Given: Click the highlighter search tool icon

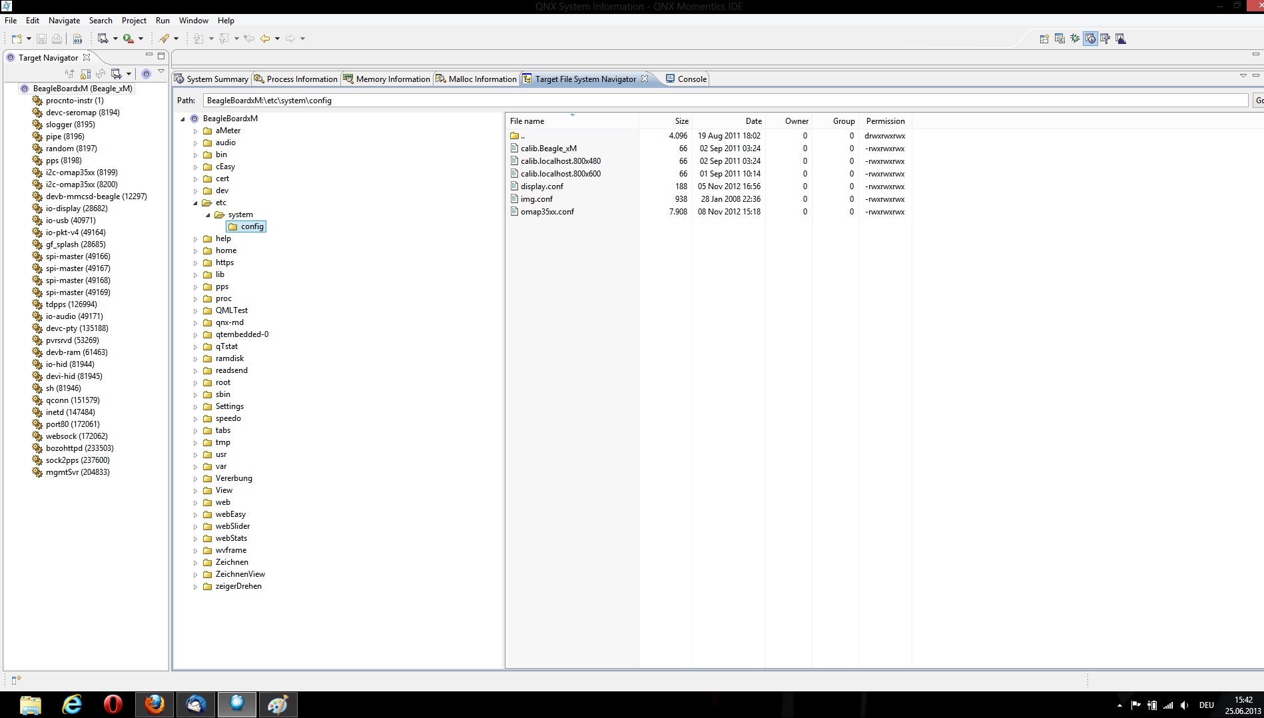Looking at the screenshot, I should tap(164, 39).
